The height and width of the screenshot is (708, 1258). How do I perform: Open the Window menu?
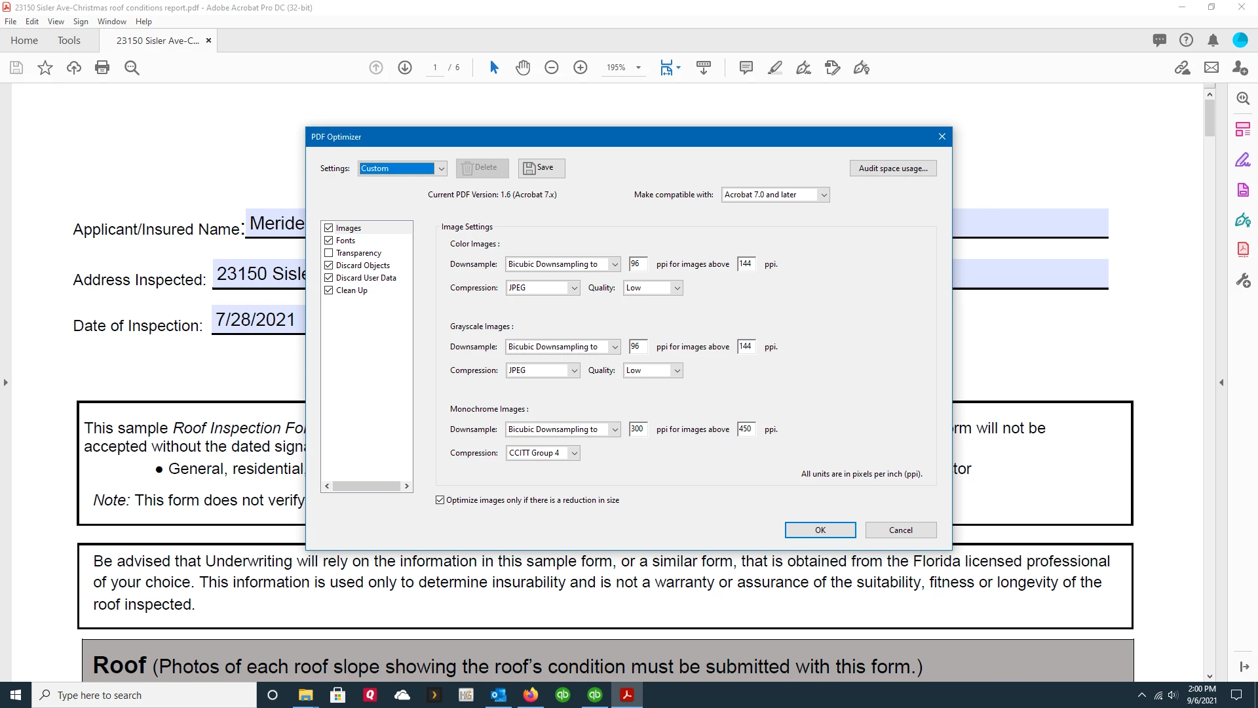(111, 22)
